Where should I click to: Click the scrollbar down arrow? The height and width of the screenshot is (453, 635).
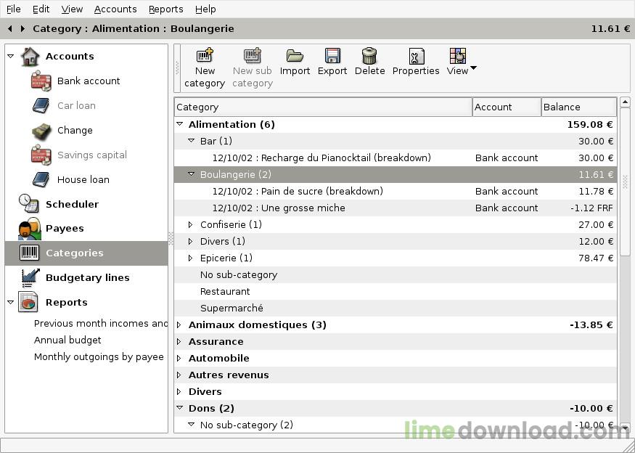[625, 428]
